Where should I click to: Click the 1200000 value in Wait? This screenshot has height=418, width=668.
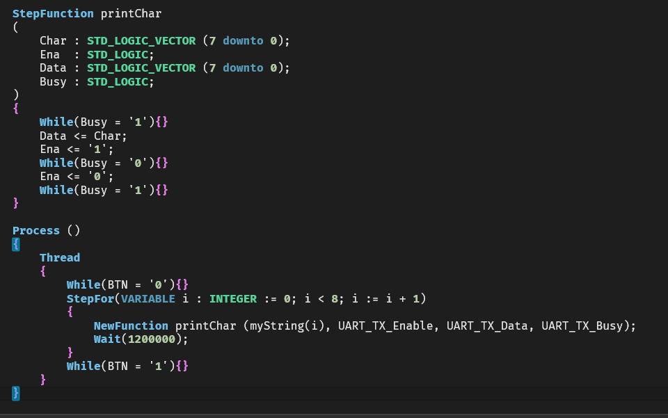coord(151,339)
